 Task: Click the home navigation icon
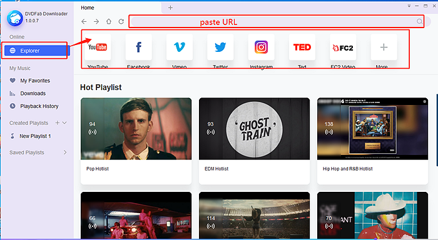[109, 21]
